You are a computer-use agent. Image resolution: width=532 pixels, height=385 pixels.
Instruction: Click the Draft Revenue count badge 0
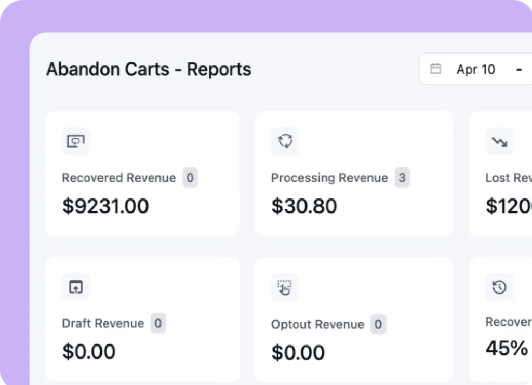158,323
